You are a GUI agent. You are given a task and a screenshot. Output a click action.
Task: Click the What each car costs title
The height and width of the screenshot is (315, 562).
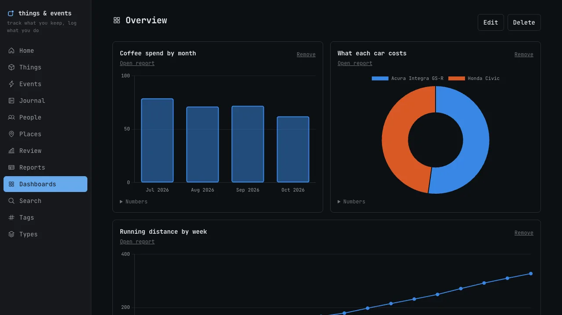click(x=372, y=53)
